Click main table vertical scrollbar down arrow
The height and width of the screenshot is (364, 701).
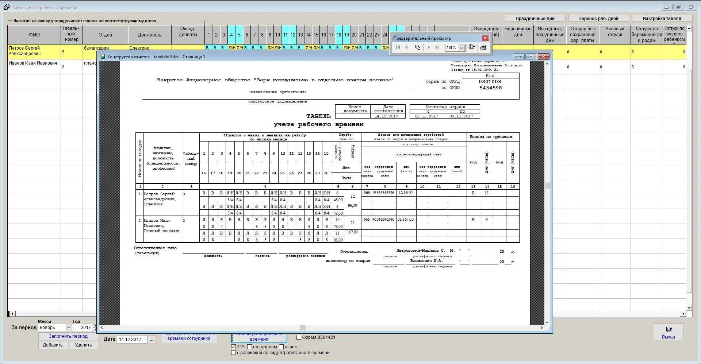tap(689, 308)
